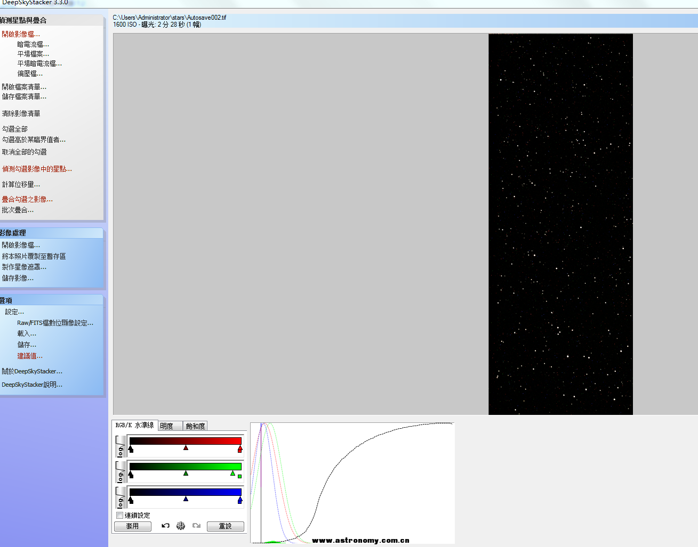Click the 平場暗電流檔... link

tap(39, 63)
